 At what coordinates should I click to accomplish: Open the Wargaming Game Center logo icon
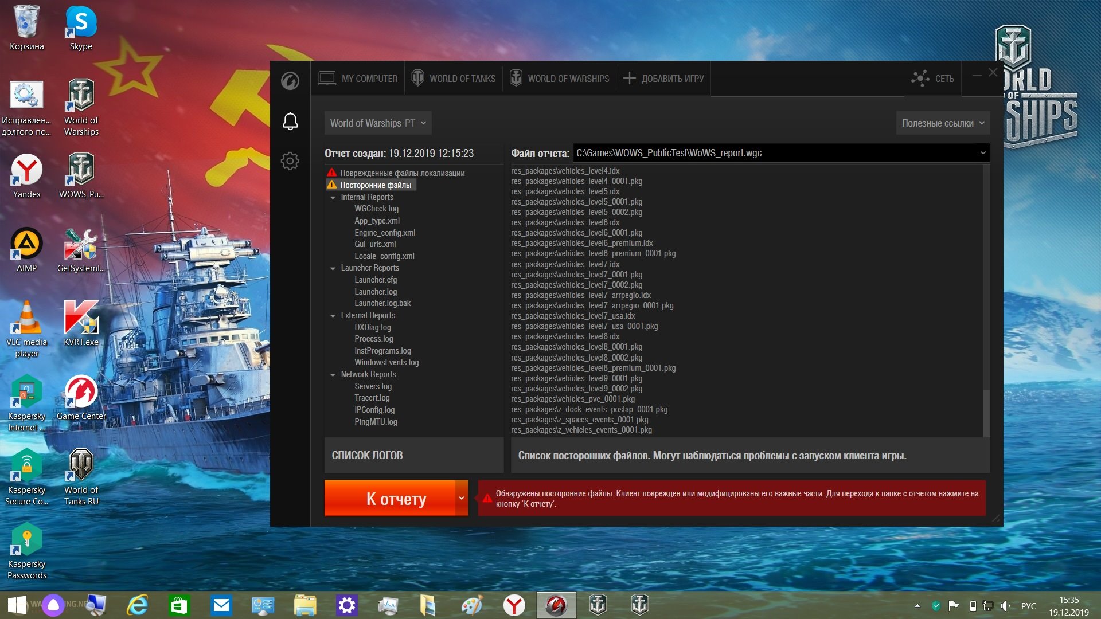point(290,80)
